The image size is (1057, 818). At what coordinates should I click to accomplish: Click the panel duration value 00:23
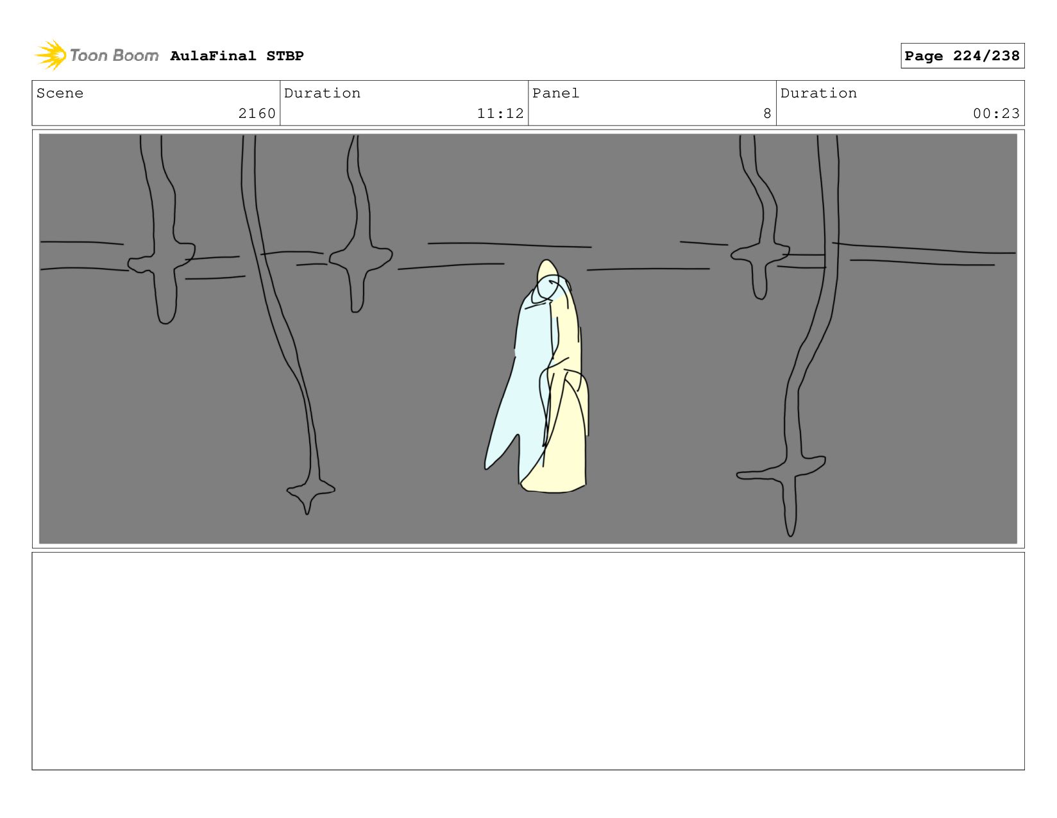(996, 113)
